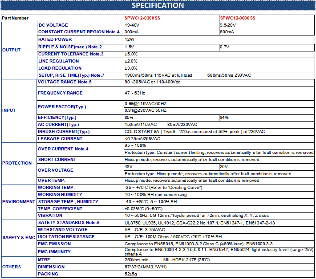The height and width of the screenshot is (279, 316).
Task: Click the ENVIRONMENT section label
Action: (x=18, y=202)
